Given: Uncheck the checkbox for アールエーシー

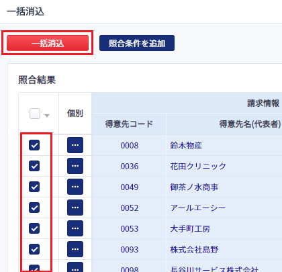Looking at the screenshot, I should (x=34, y=208).
